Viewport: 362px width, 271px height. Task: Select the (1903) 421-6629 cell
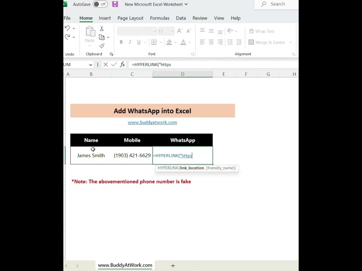coord(132,156)
